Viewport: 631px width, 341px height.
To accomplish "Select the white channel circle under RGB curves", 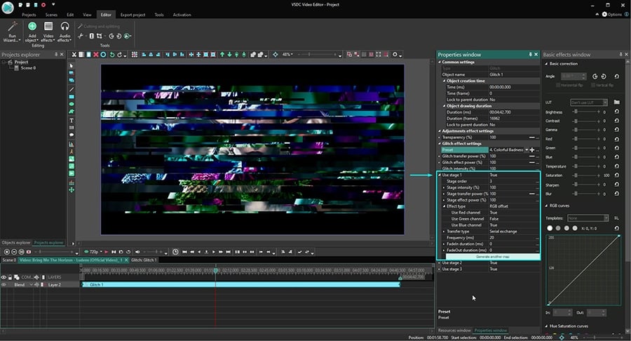I will [x=550, y=228].
